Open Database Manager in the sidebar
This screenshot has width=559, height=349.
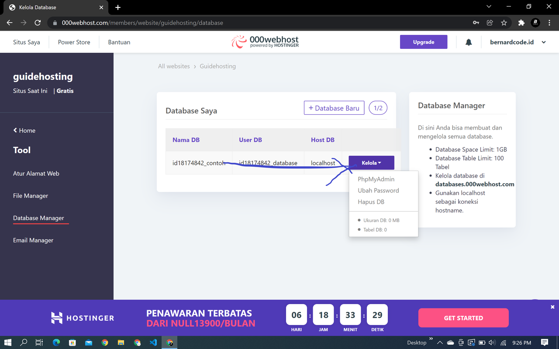point(38,218)
